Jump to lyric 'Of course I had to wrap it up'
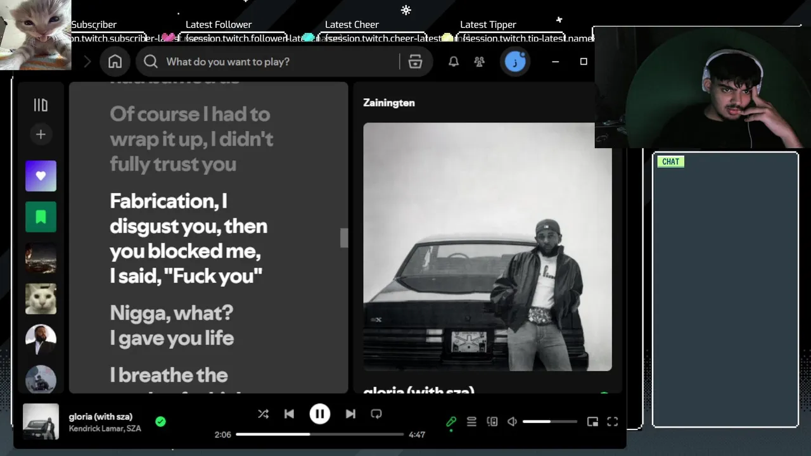The height and width of the screenshot is (456, 811). tap(191, 139)
